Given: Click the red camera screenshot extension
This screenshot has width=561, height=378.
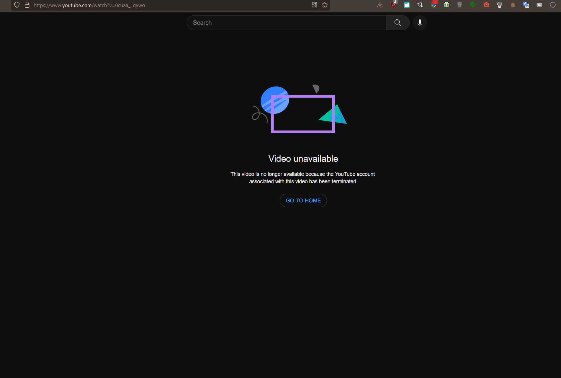Looking at the screenshot, I should [486, 5].
